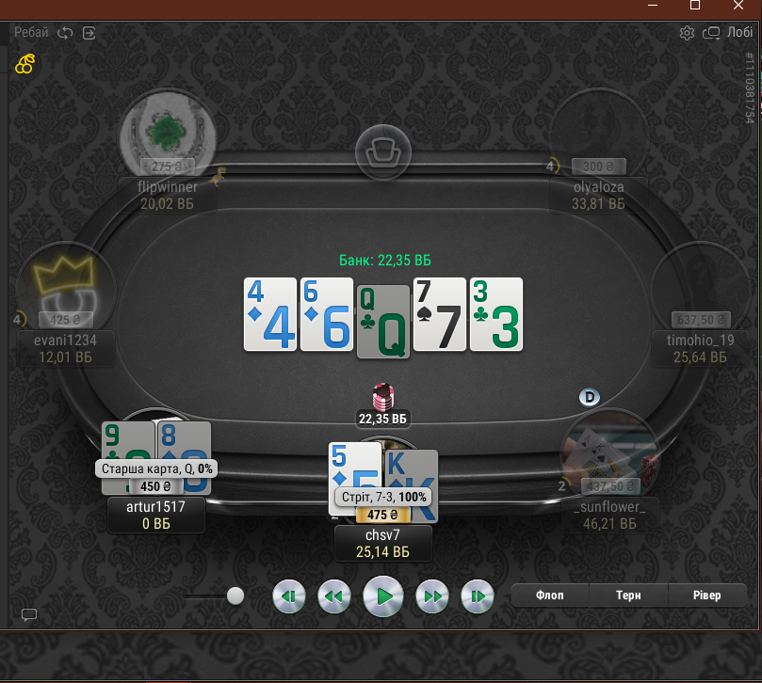Click the yellow coins icon

pos(25,64)
